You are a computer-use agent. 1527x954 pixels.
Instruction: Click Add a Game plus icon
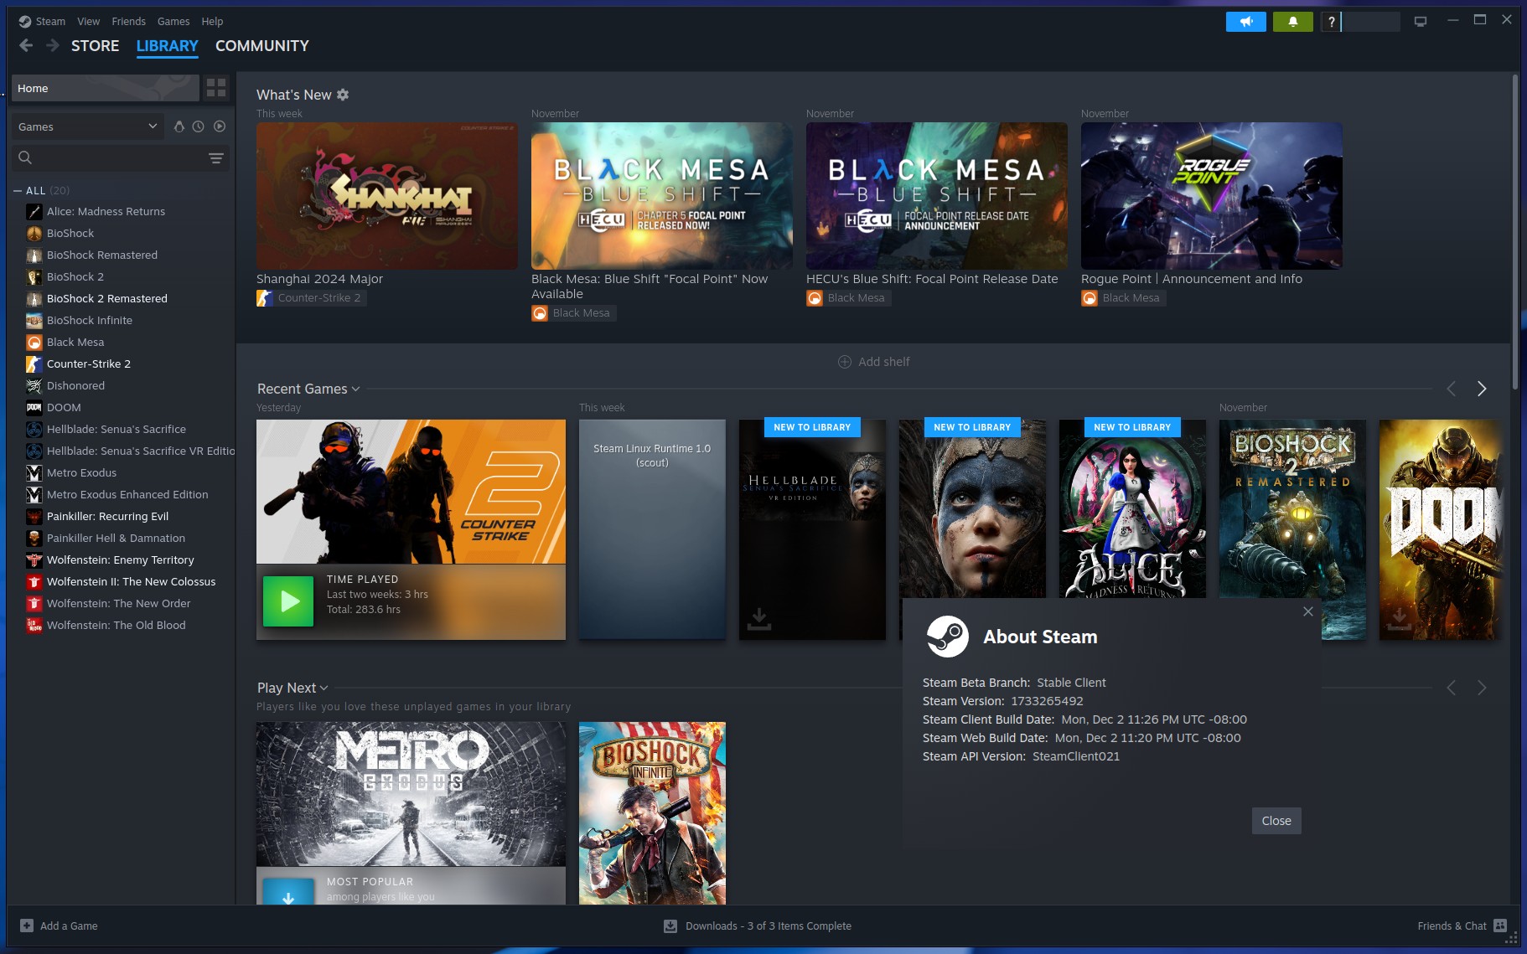(27, 926)
